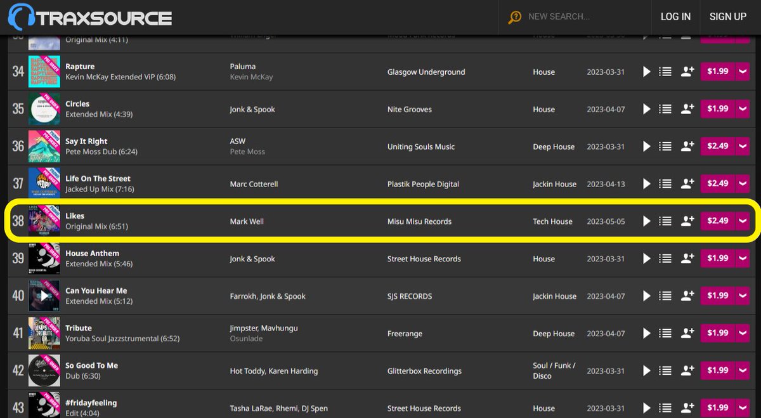Image resolution: width=761 pixels, height=418 pixels.
Task: Follow artist icon on Rapture row
Action: pyautogui.click(x=687, y=72)
